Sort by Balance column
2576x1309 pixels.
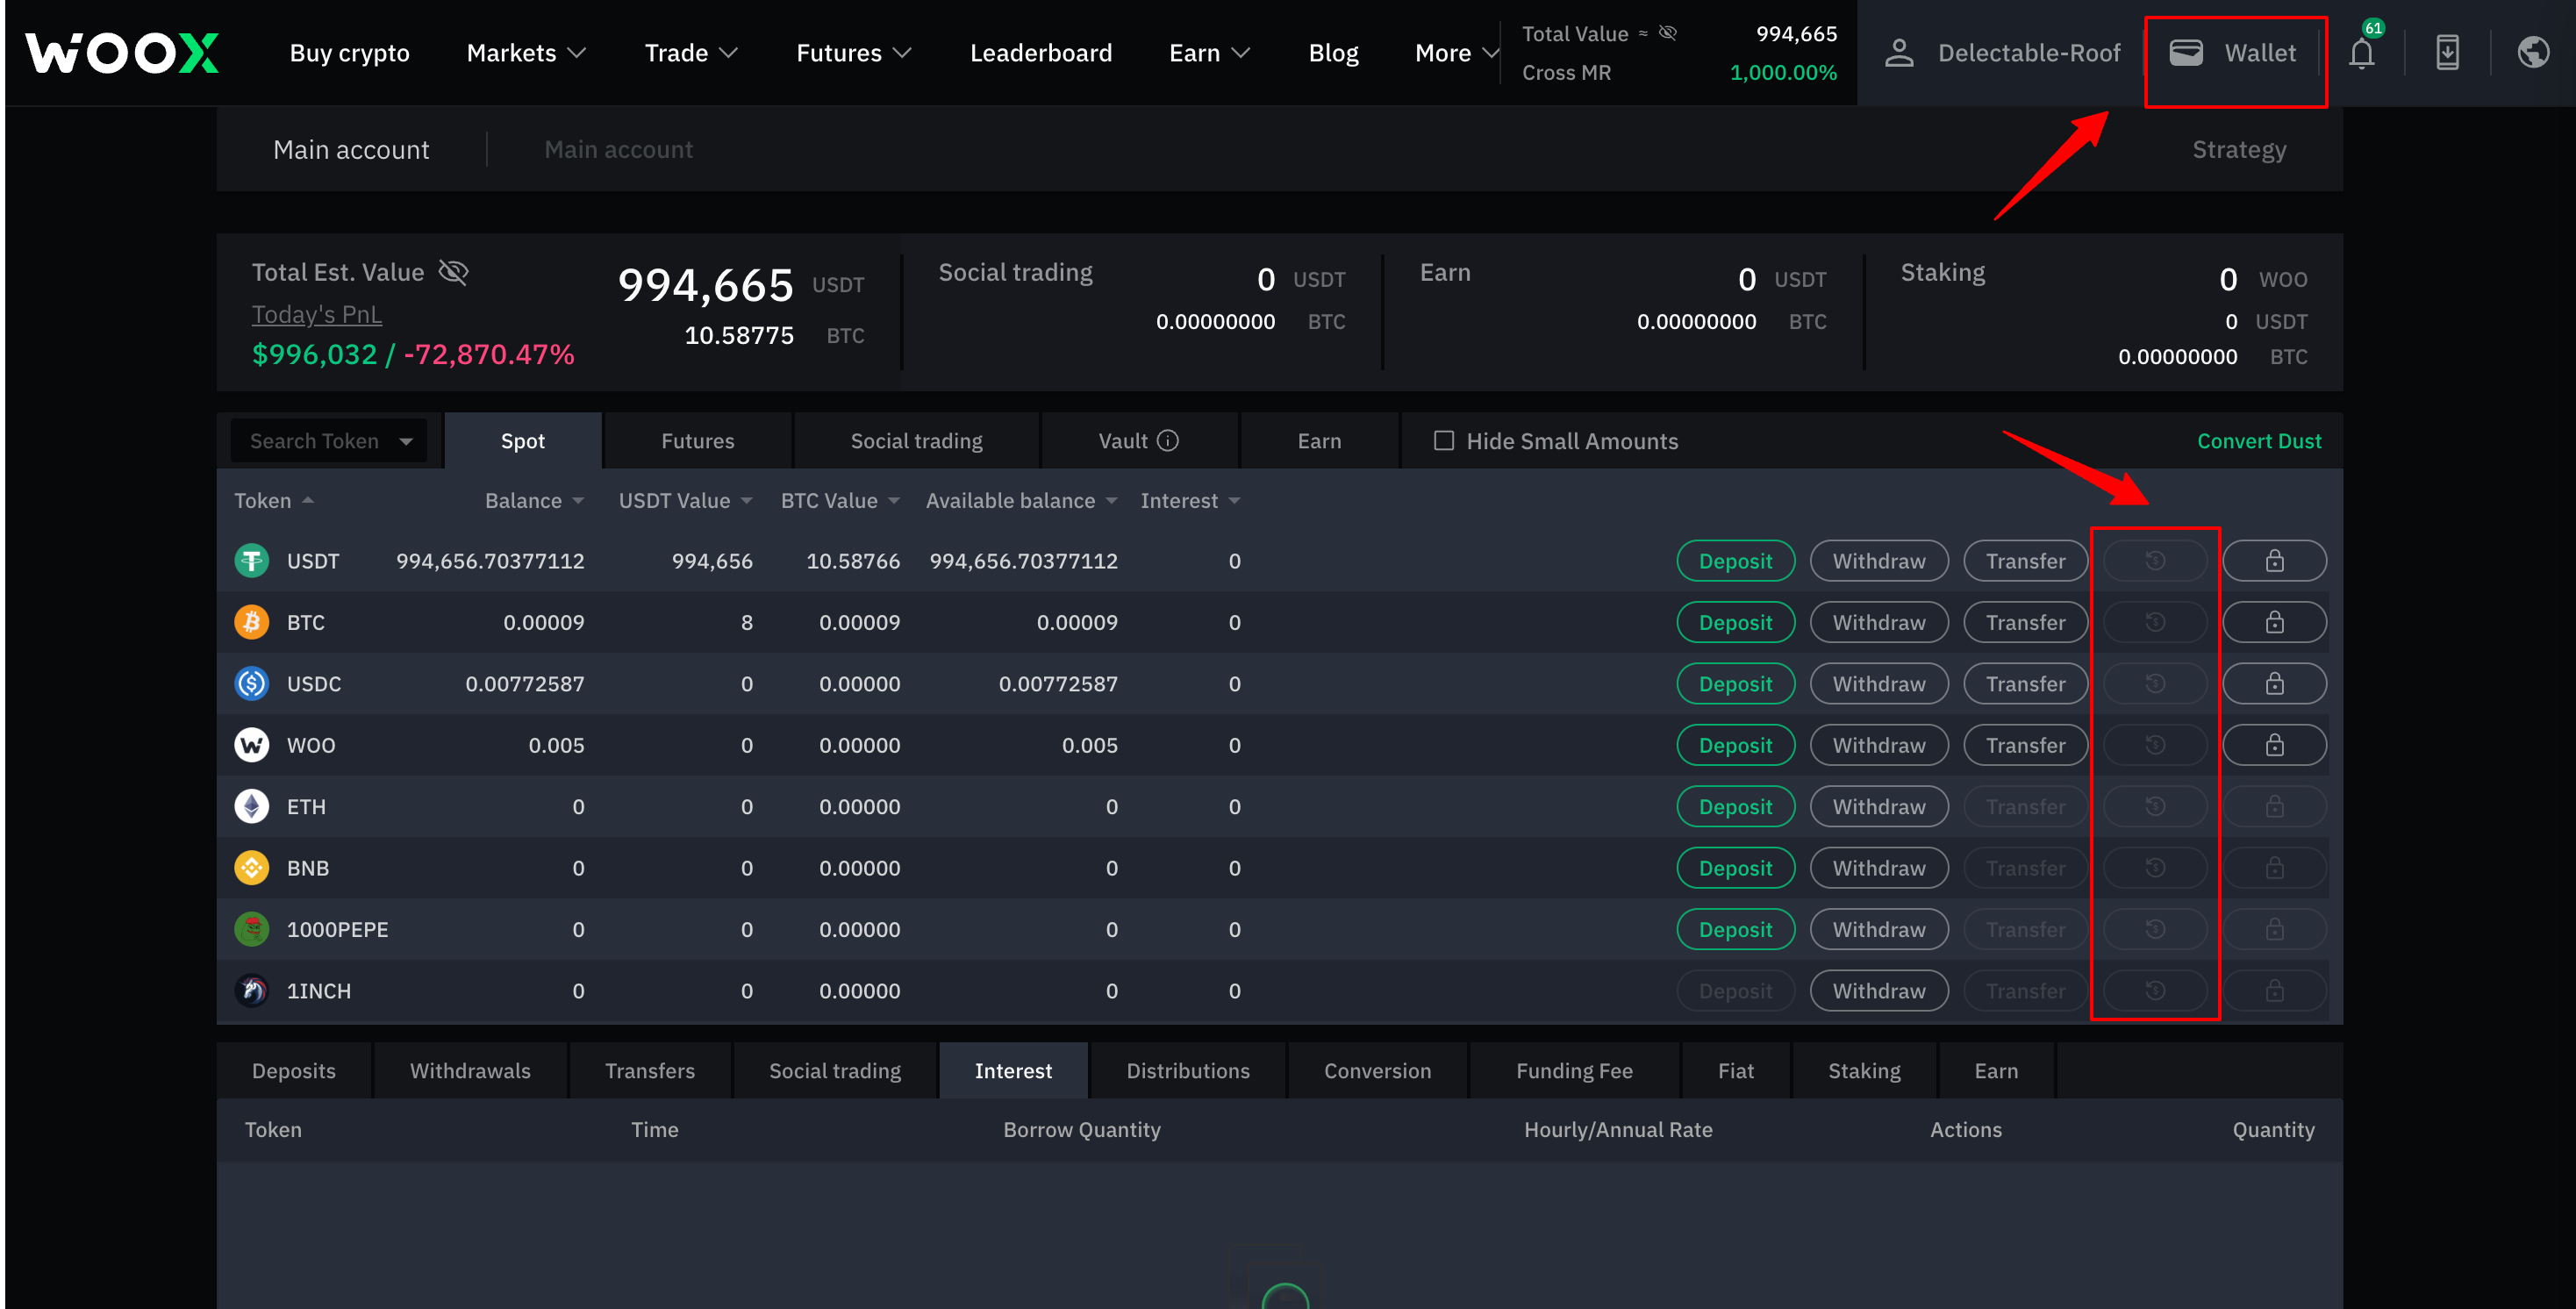pyautogui.click(x=534, y=501)
